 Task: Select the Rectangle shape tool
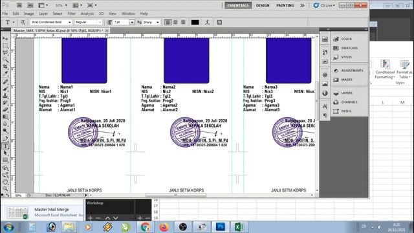click(5, 160)
